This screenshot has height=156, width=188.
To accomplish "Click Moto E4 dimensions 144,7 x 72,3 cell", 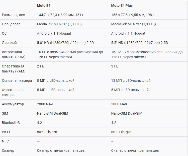I will pos(60,15).
